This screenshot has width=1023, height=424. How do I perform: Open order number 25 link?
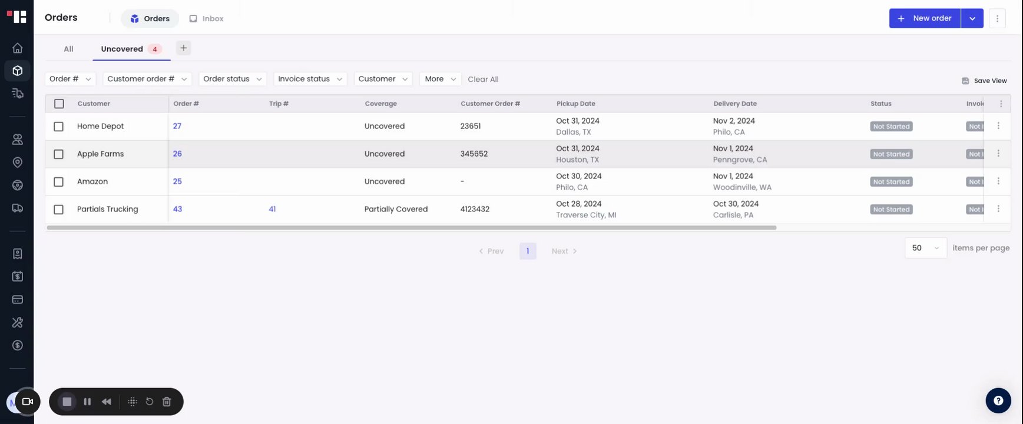tap(177, 181)
